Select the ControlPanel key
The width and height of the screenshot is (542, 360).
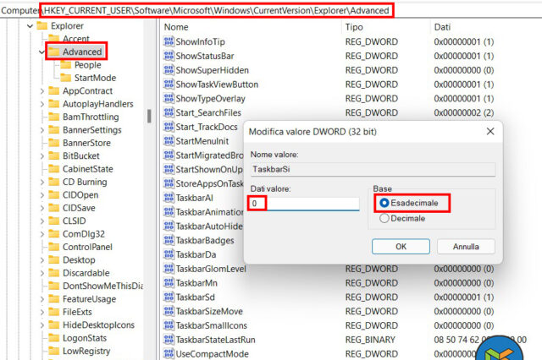[87, 248]
